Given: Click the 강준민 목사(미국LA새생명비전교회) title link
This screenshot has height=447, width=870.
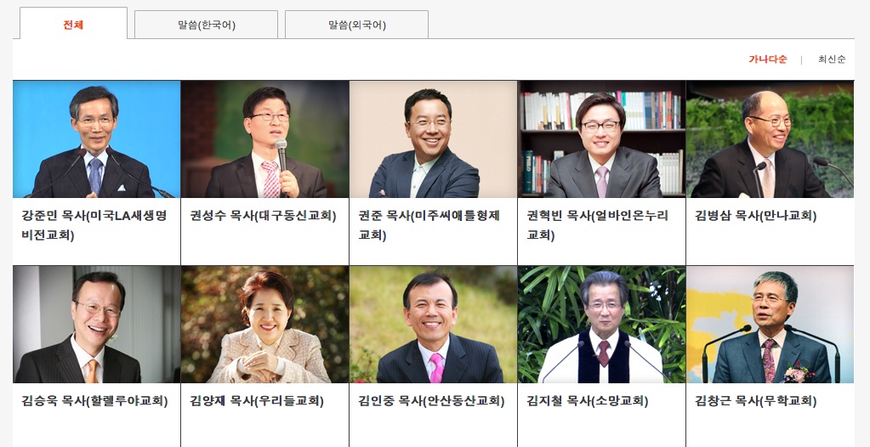Looking at the screenshot, I should 94,225.
